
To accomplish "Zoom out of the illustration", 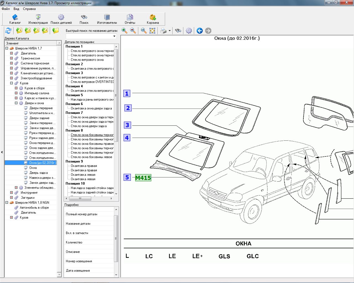I will 133,31.
